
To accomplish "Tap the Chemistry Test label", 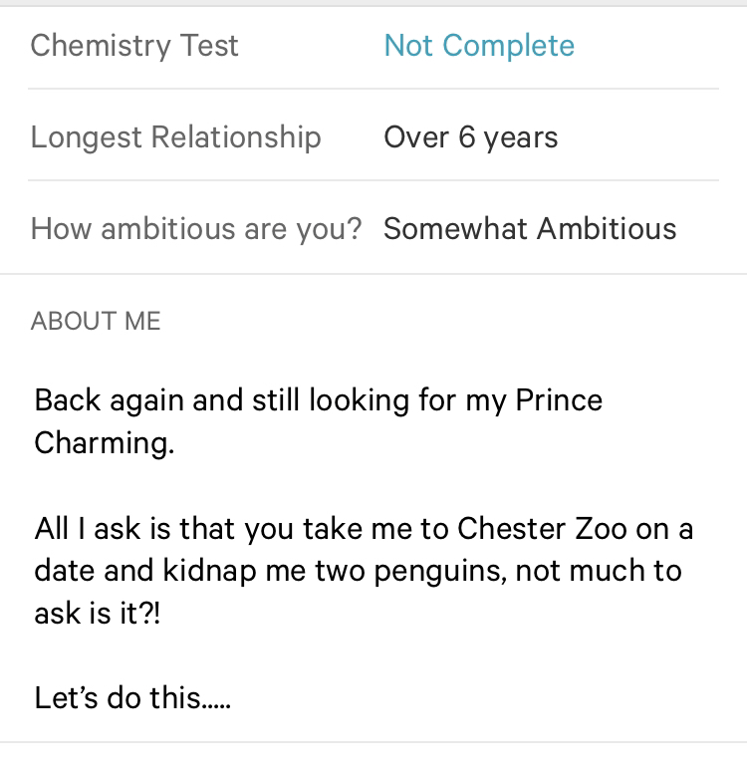I will click(x=134, y=46).
